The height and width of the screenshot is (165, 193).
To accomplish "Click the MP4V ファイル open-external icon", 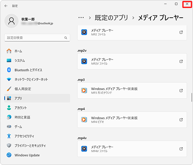I will pos(181,149).
